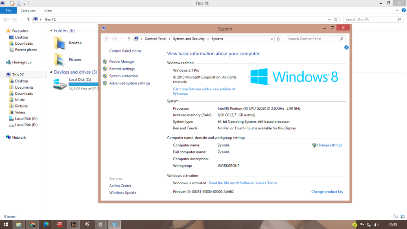Read the Microsoft Software Licence Terms
The image size is (407, 229).
[243, 183]
